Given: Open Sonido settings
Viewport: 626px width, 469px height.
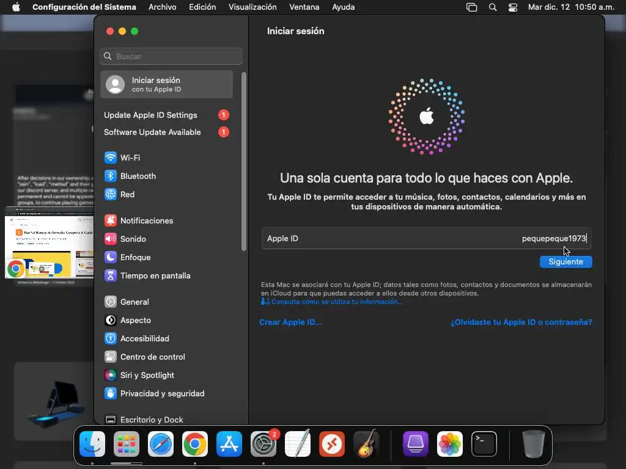Looking at the screenshot, I should [125, 239].
